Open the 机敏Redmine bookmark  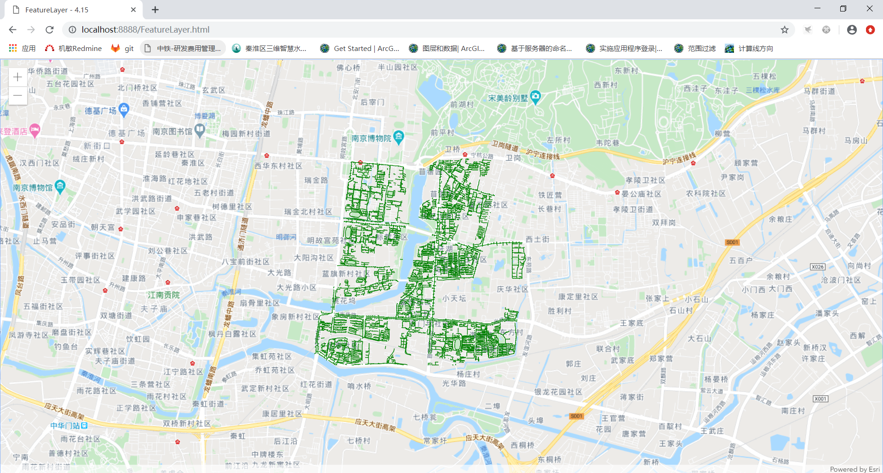[74, 48]
